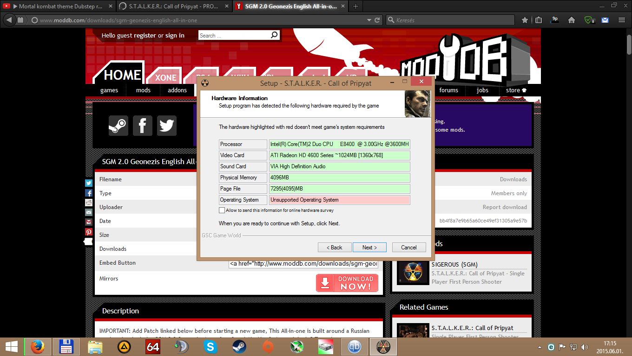632x356 pixels.
Task: Click the volume speaker icon in system tray
Action: pyautogui.click(x=584, y=347)
